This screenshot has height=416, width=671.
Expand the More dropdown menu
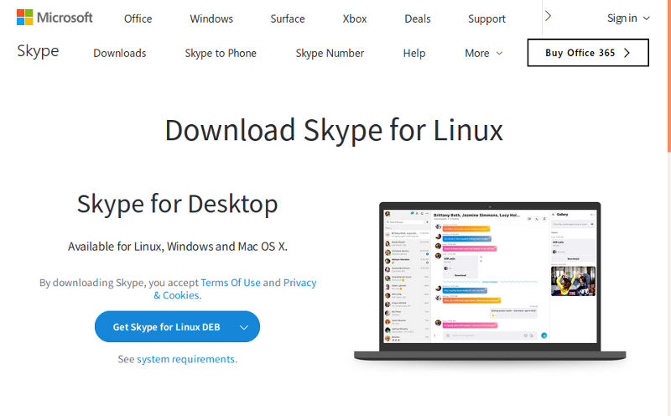(484, 53)
